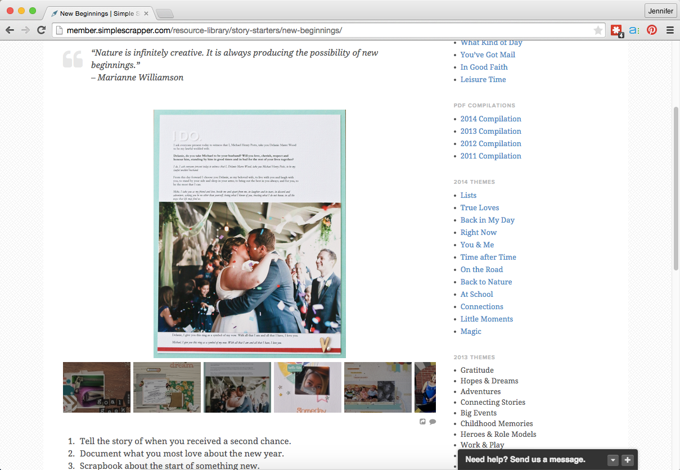This screenshot has width=680, height=470.
Task: Open the 2014 Compilation link
Action: click(490, 119)
